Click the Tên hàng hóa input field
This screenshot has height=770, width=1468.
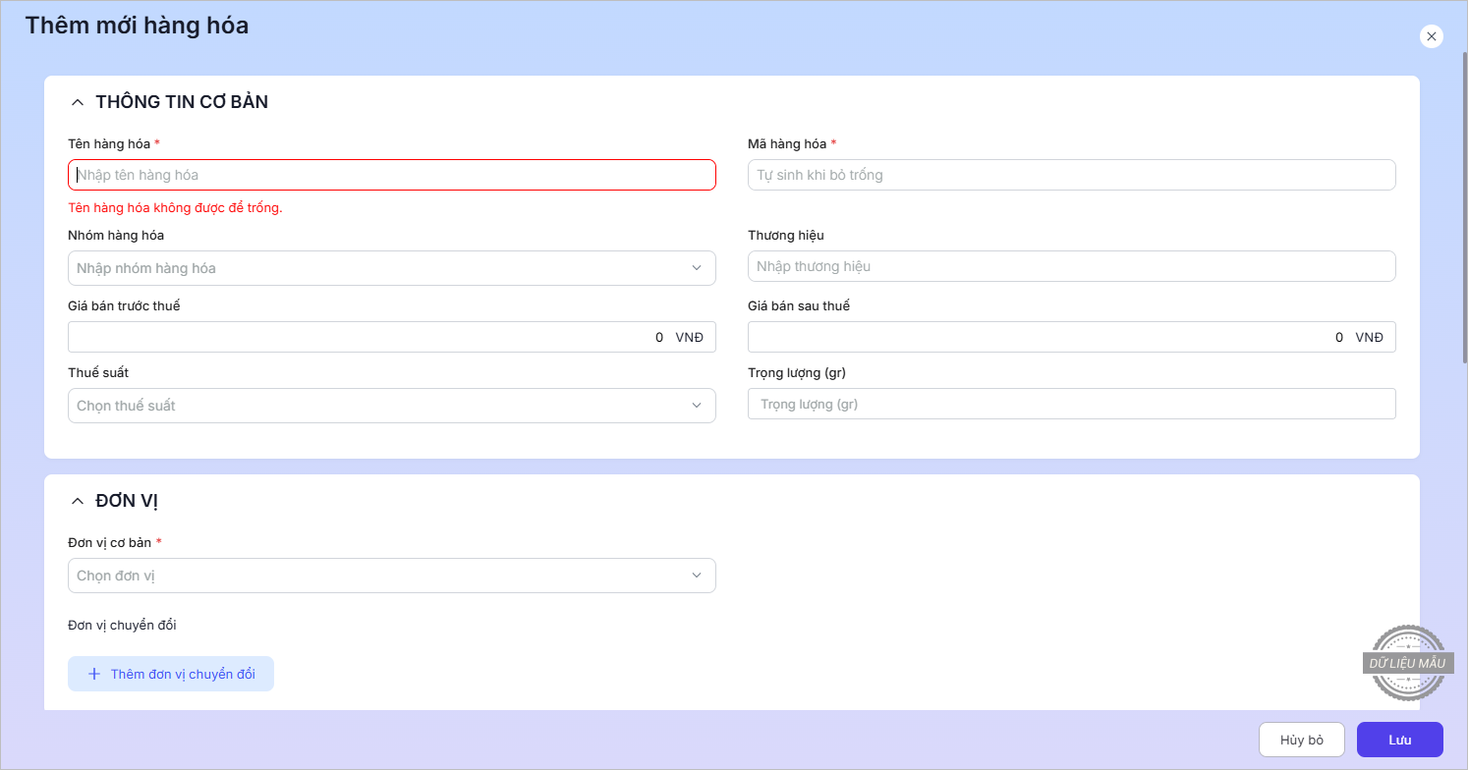pyautogui.click(x=391, y=175)
